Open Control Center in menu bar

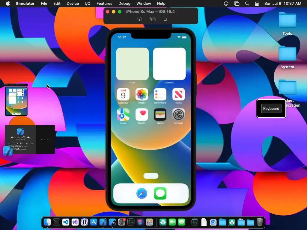(x=257, y=4)
